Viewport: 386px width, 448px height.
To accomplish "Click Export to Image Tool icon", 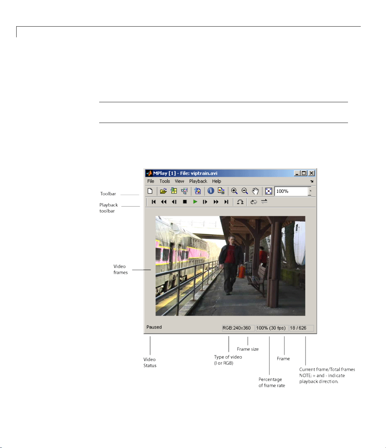I will pyautogui.click(x=198, y=191).
